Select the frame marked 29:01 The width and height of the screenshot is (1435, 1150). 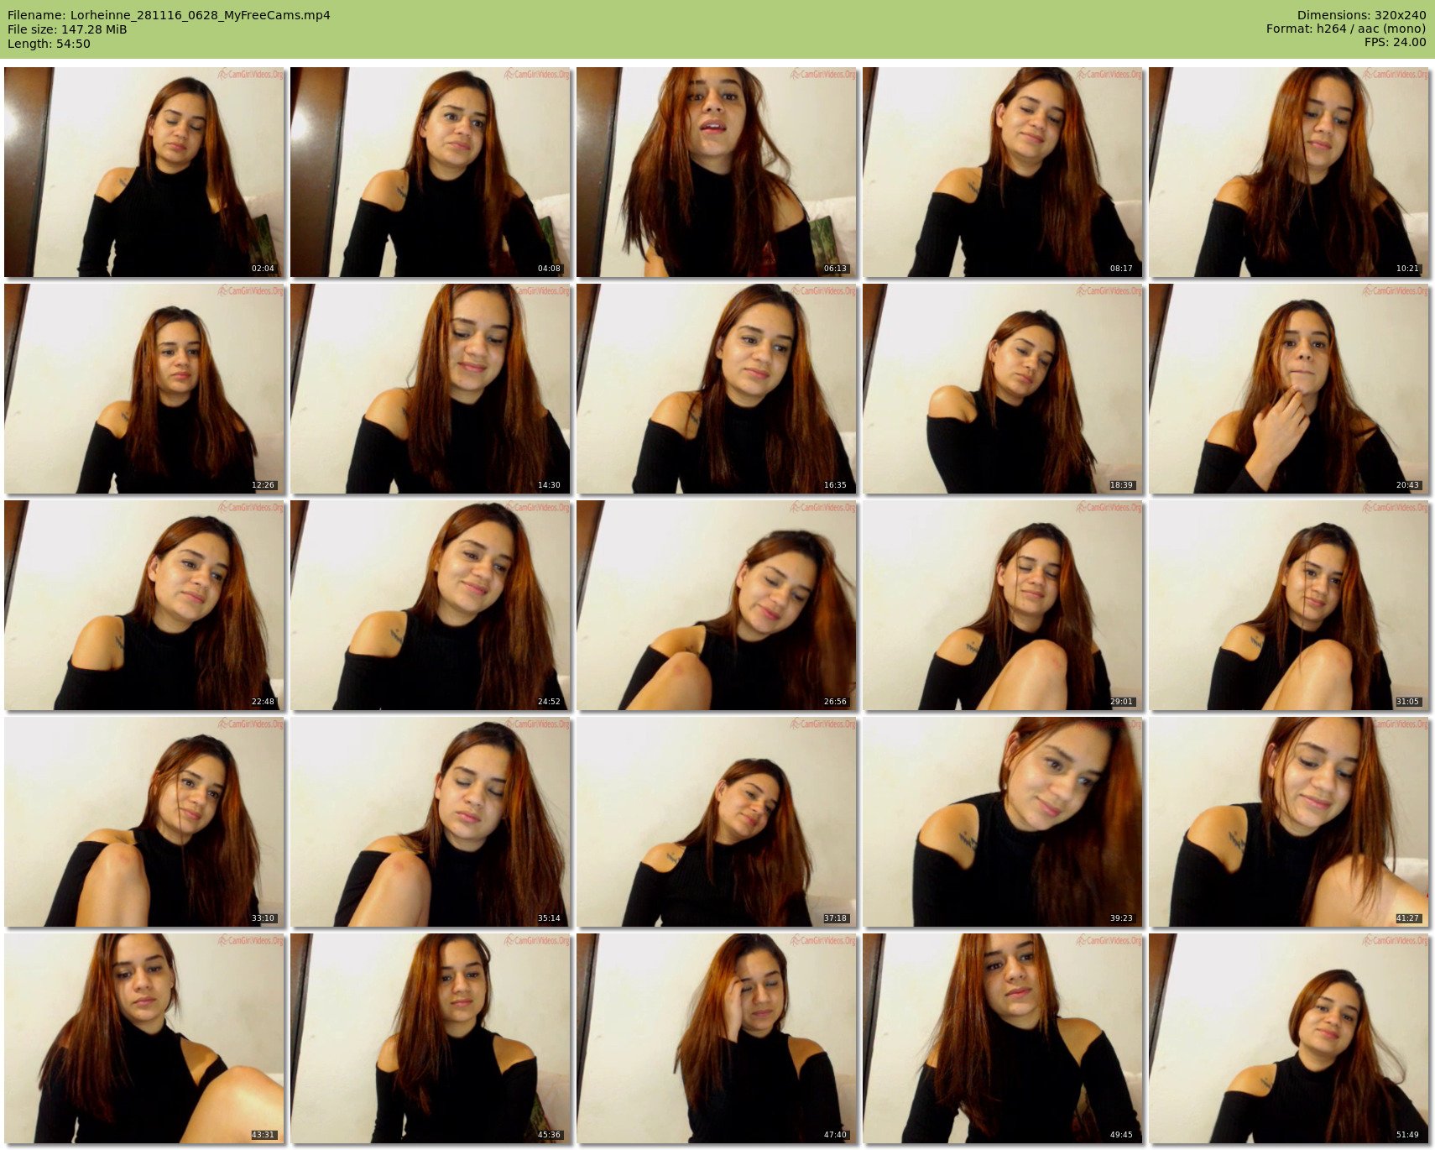[1003, 605]
